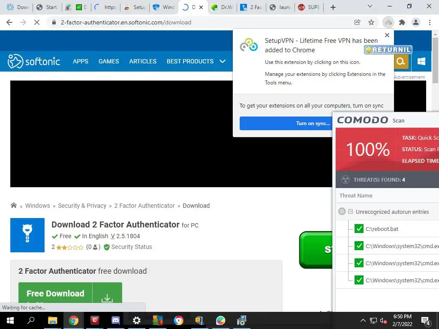Image resolution: width=439 pixels, height=329 pixels.
Task: Uncheck the last cmd.exe threat entry
Action: click(359, 280)
